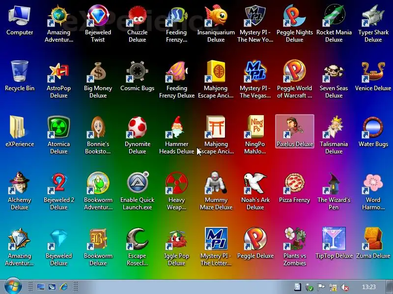This screenshot has height=294, width=393.
Task: Click the Big Money Deluxe money bag
Action: click(98, 80)
